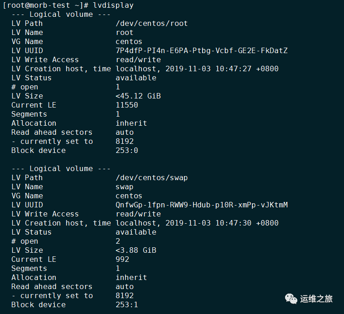Screen dimensions: 344x314
Task: Click the /dev/centos/root path
Action: [151, 24]
